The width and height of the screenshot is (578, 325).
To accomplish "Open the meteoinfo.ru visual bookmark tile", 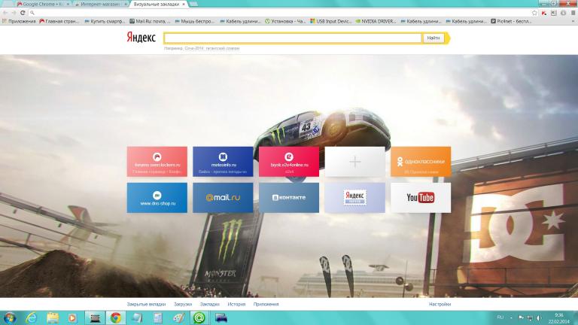I will [x=223, y=162].
